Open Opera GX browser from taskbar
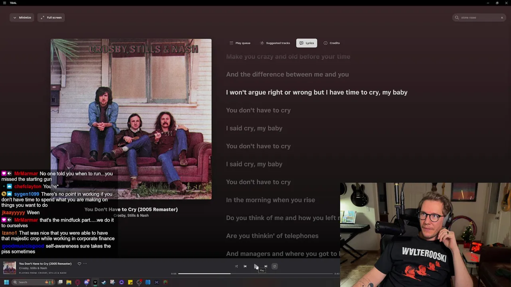 (77, 282)
